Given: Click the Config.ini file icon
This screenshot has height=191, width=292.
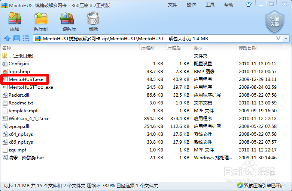Looking at the screenshot, I should point(4,64).
